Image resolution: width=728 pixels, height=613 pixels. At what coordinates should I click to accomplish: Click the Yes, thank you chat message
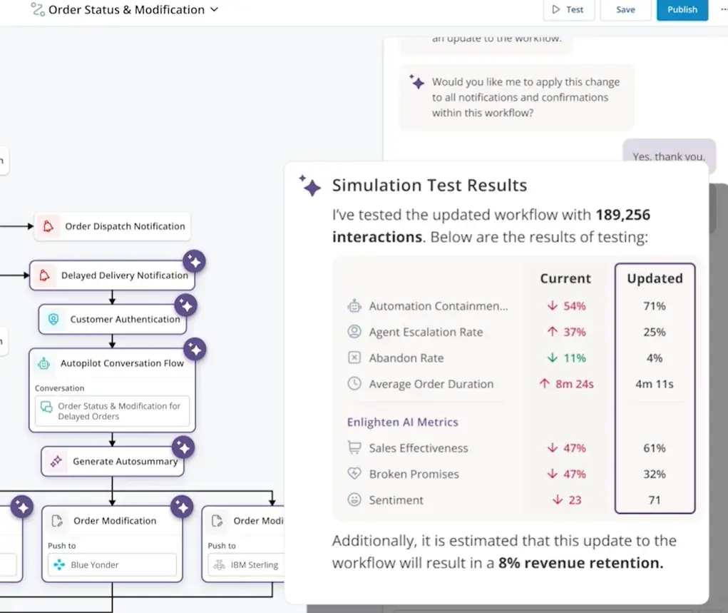[669, 156]
